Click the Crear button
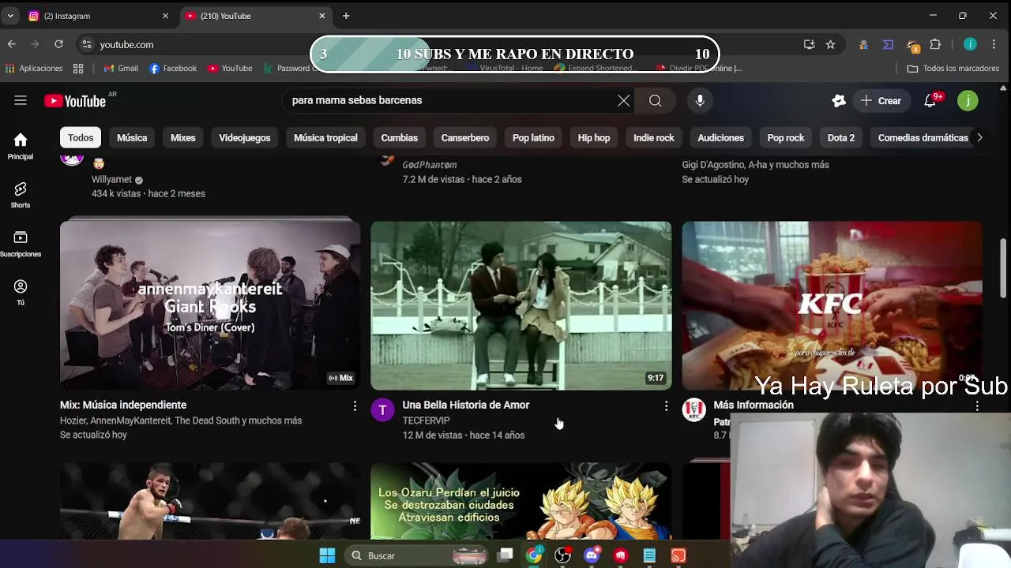Screen dimensions: 1011x568 click(881, 100)
